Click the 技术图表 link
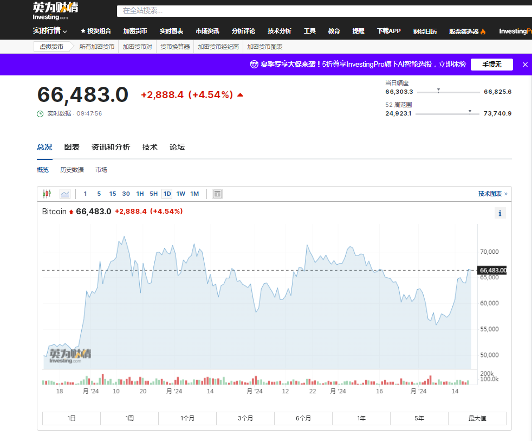This screenshot has width=532, height=441. click(x=490, y=193)
